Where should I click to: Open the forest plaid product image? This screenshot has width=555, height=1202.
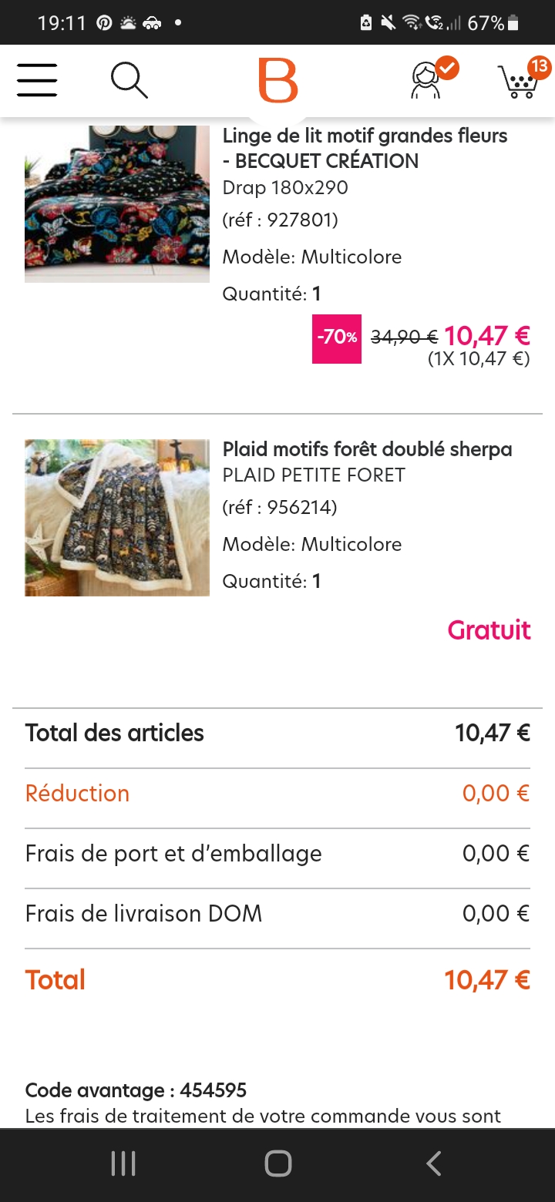117,518
